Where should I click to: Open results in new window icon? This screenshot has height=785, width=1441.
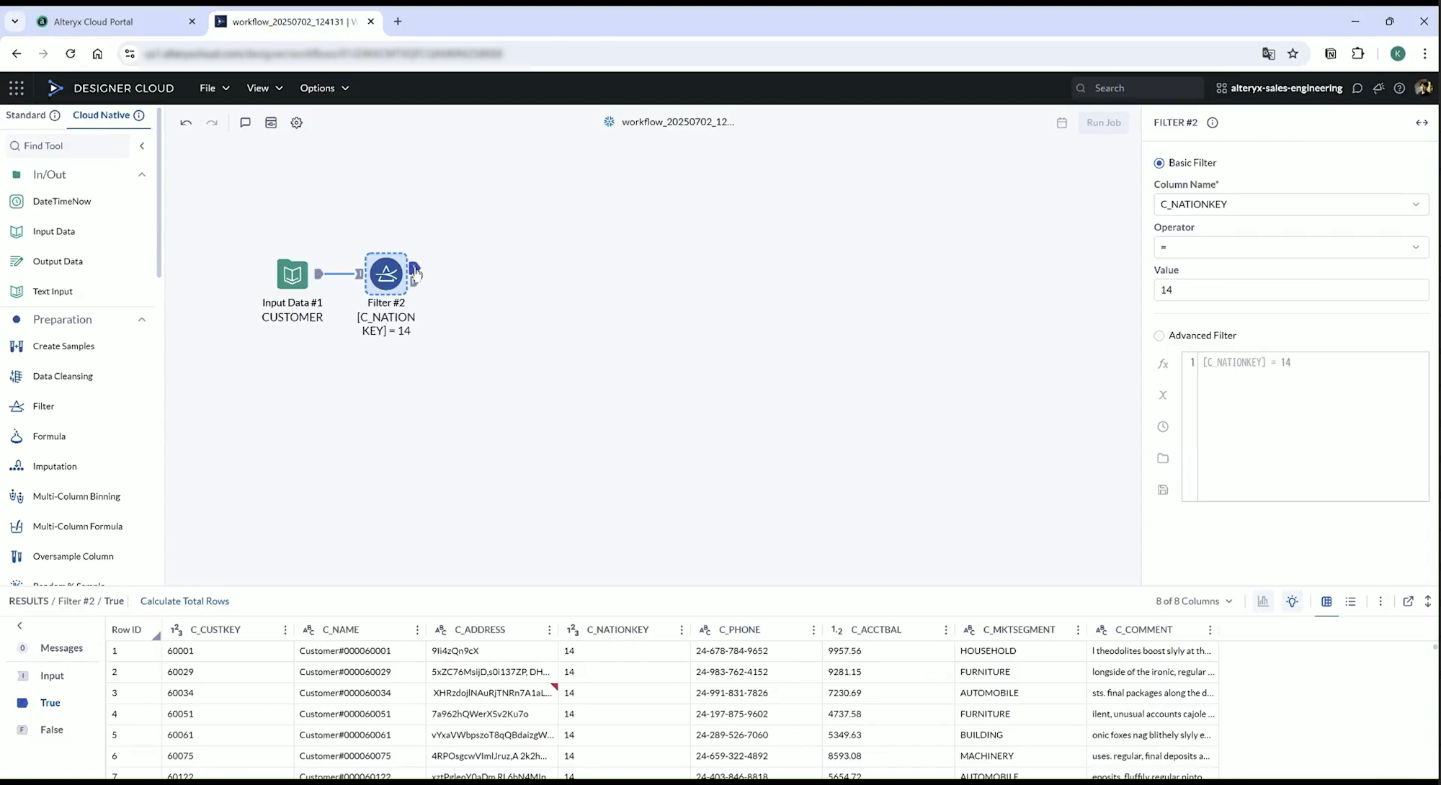pyautogui.click(x=1408, y=601)
